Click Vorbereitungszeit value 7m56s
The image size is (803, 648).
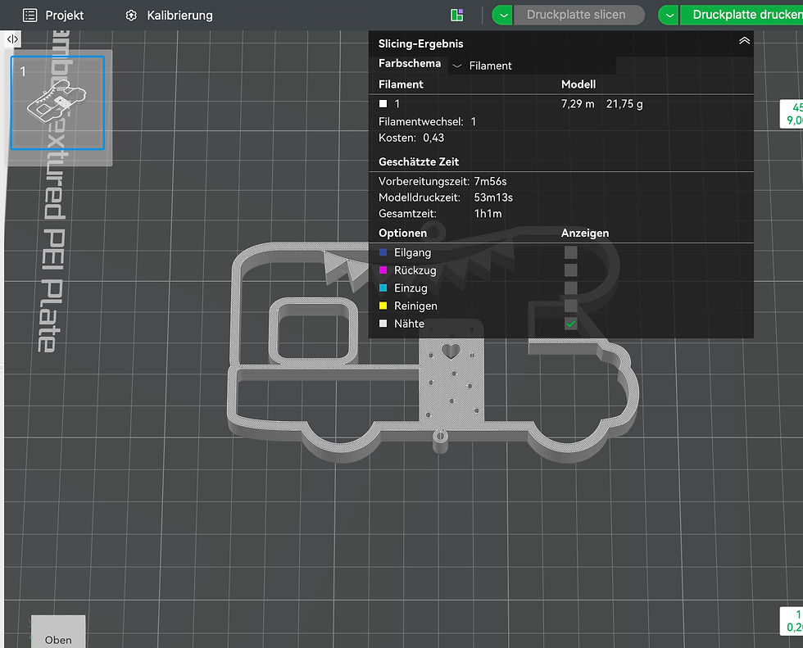pos(490,181)
